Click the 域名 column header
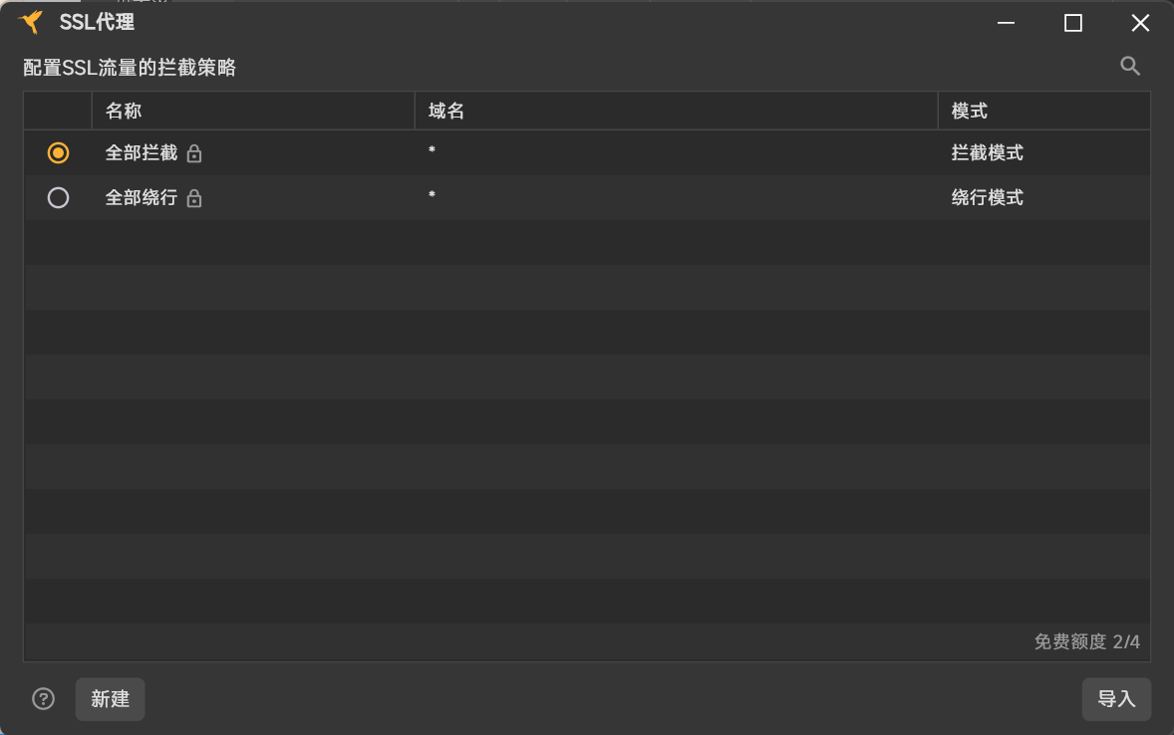1174x735 pixels. pos(446,111)
